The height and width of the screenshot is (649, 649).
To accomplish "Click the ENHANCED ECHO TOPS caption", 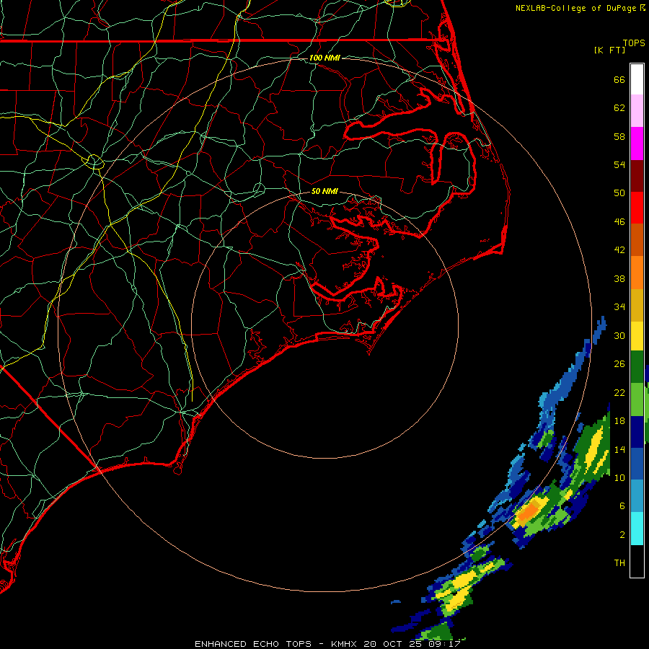I will (327, 644).
